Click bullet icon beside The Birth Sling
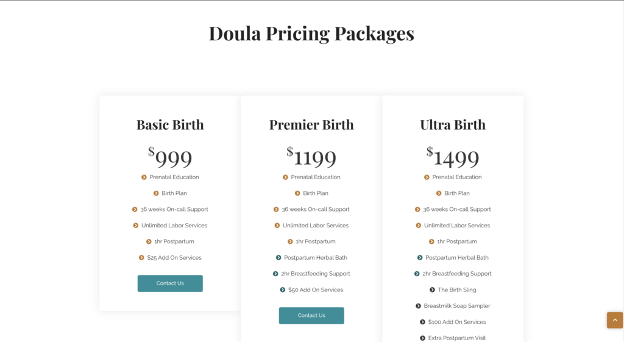This screenshot has height=342, width=624. [x=432, y=290]
